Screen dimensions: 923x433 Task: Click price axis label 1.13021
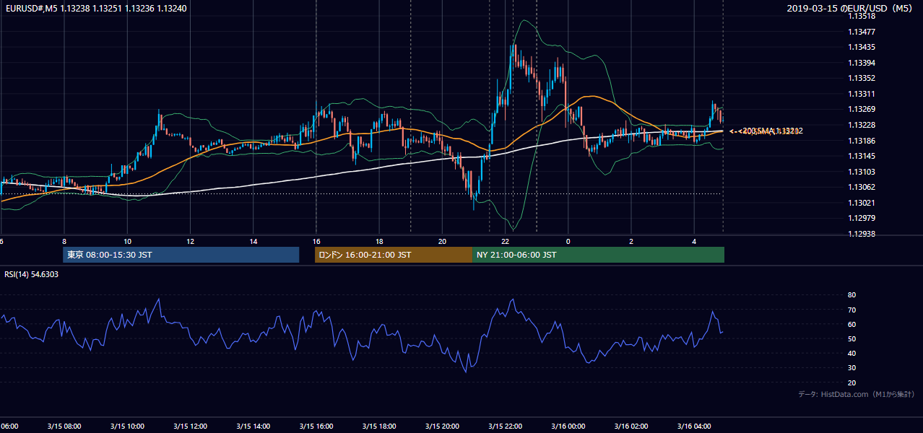click(x=862, y=203)
